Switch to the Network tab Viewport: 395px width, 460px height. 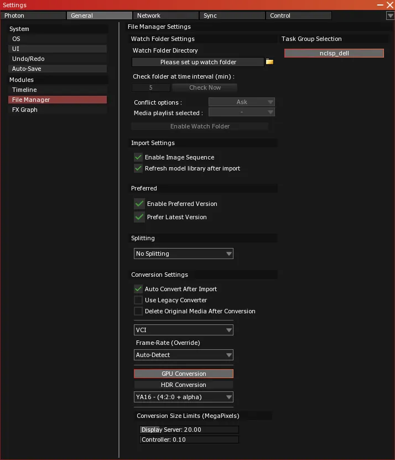click(x=165, y=15)
